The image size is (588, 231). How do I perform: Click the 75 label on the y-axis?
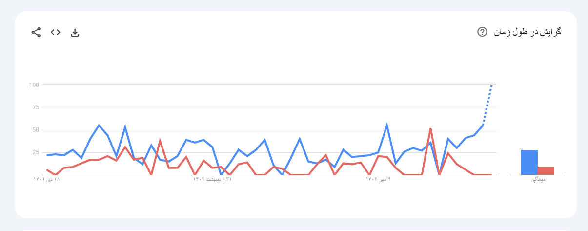pyautogui.click(x=35, y=107)
